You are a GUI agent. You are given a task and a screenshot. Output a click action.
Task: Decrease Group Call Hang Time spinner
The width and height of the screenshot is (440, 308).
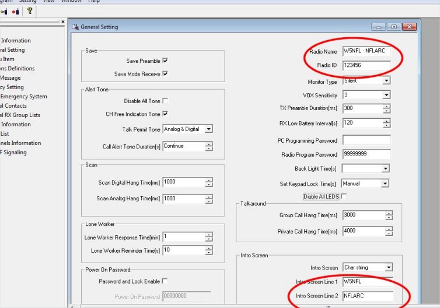click(x=389, y=218)
